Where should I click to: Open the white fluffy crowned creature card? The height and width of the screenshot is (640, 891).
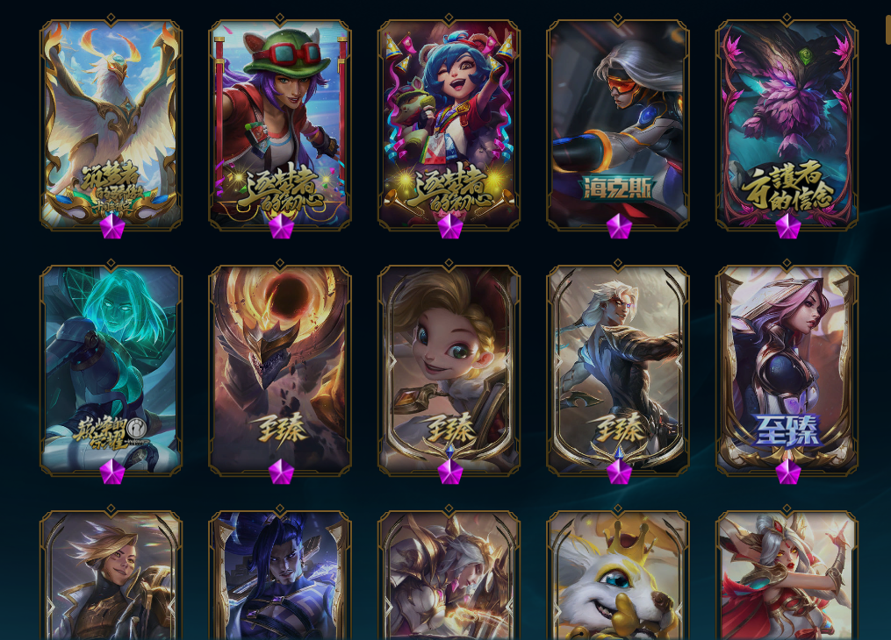(x=618, y=575)
